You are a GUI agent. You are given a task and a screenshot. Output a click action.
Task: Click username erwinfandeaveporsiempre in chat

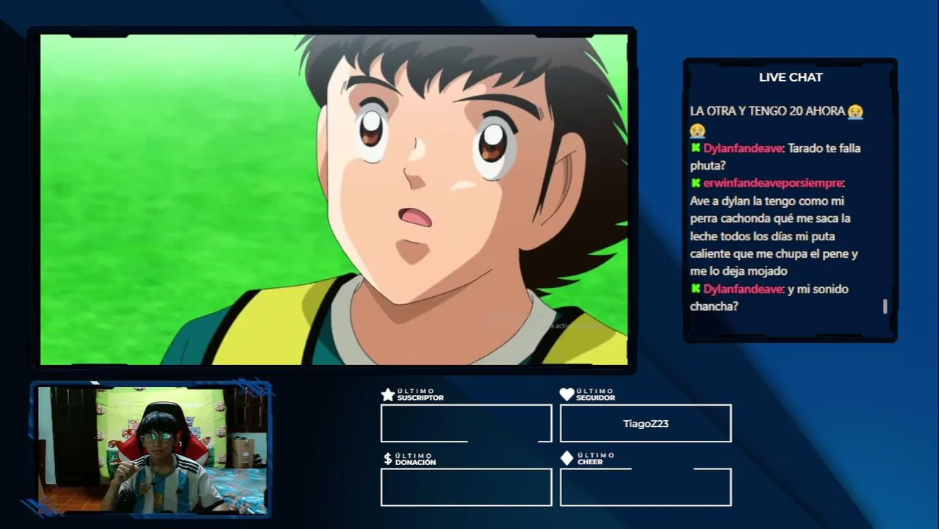(773, 184)
